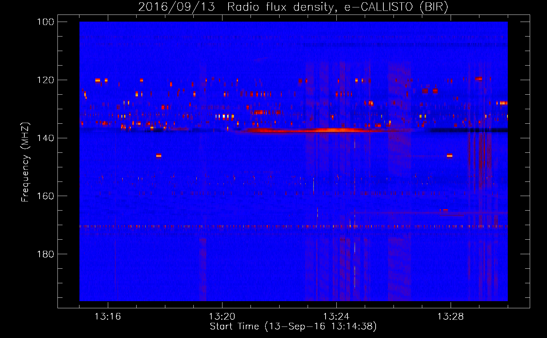Click the 13:20 time tick label
The height and width of the screenshot is (338, 547).
pos(222,317)
